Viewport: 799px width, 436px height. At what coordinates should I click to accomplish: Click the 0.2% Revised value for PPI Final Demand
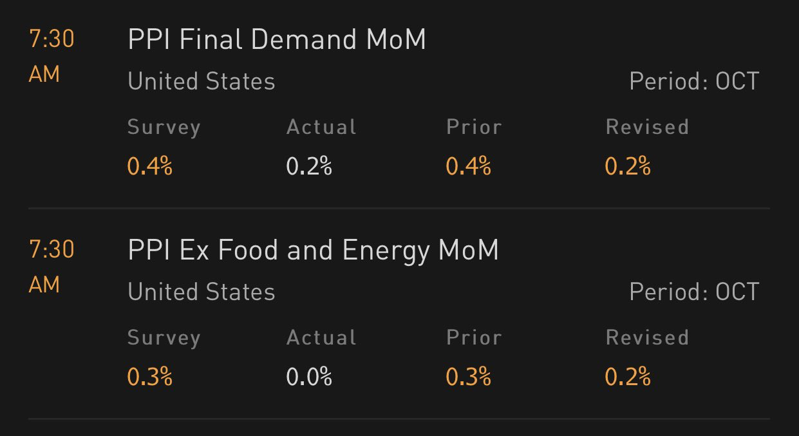click(628, 167)
